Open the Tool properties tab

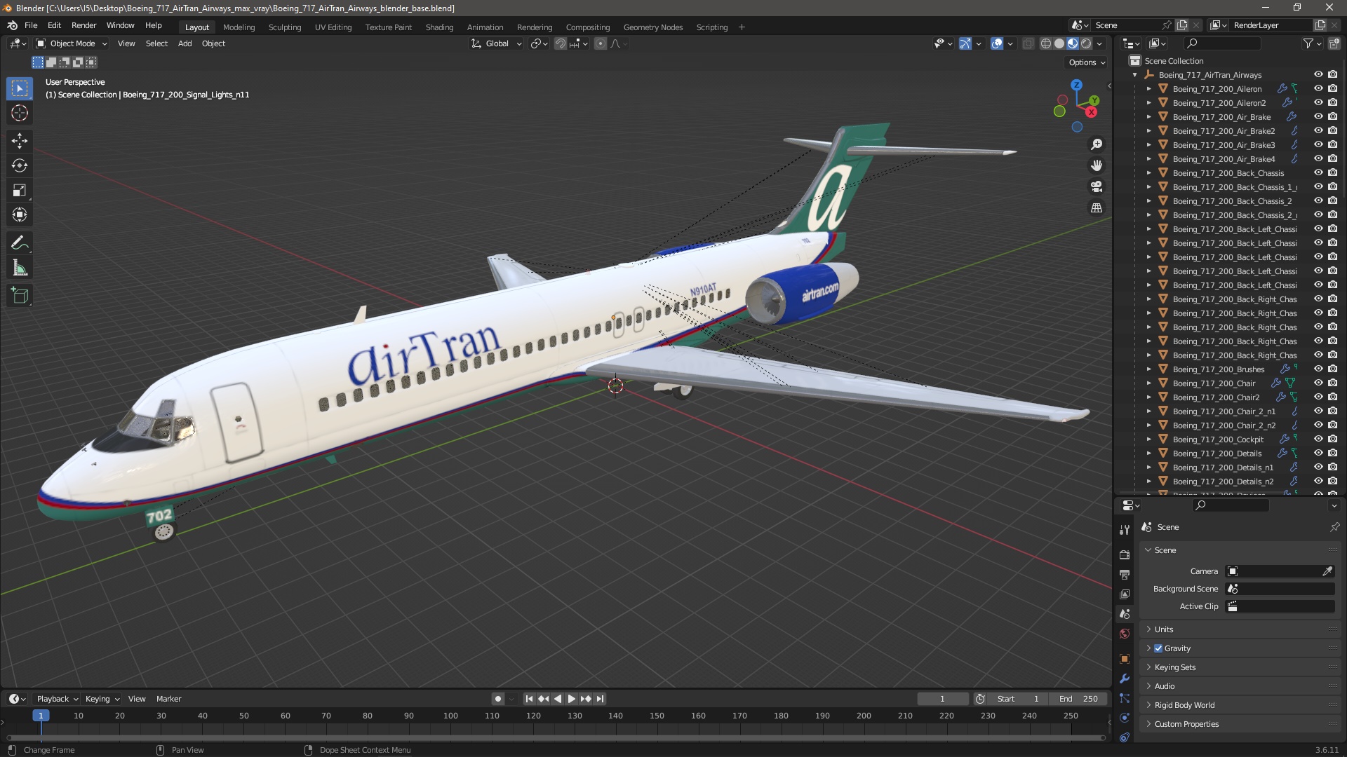coord(1125,530)
